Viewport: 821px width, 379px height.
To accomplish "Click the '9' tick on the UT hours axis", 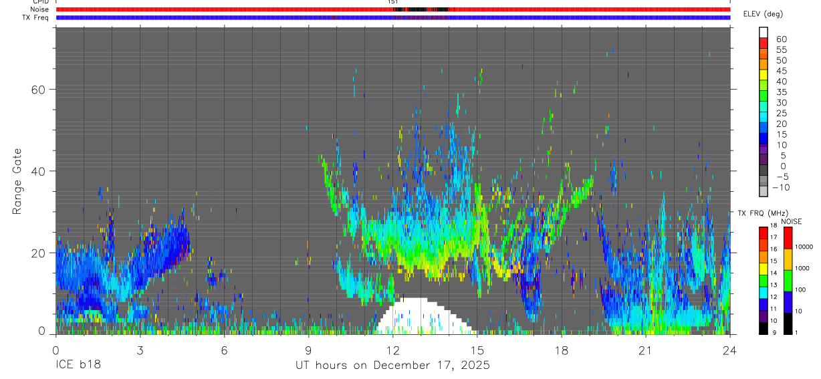I will coord(308,350).
